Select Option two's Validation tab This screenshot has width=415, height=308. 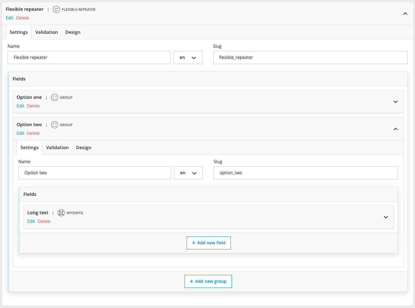click(57, 148)
